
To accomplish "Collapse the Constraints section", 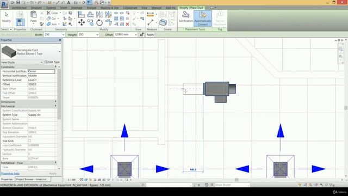I will [55, 66].
